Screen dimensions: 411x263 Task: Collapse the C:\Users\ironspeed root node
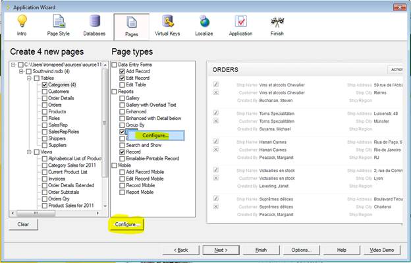pos(13,65)
